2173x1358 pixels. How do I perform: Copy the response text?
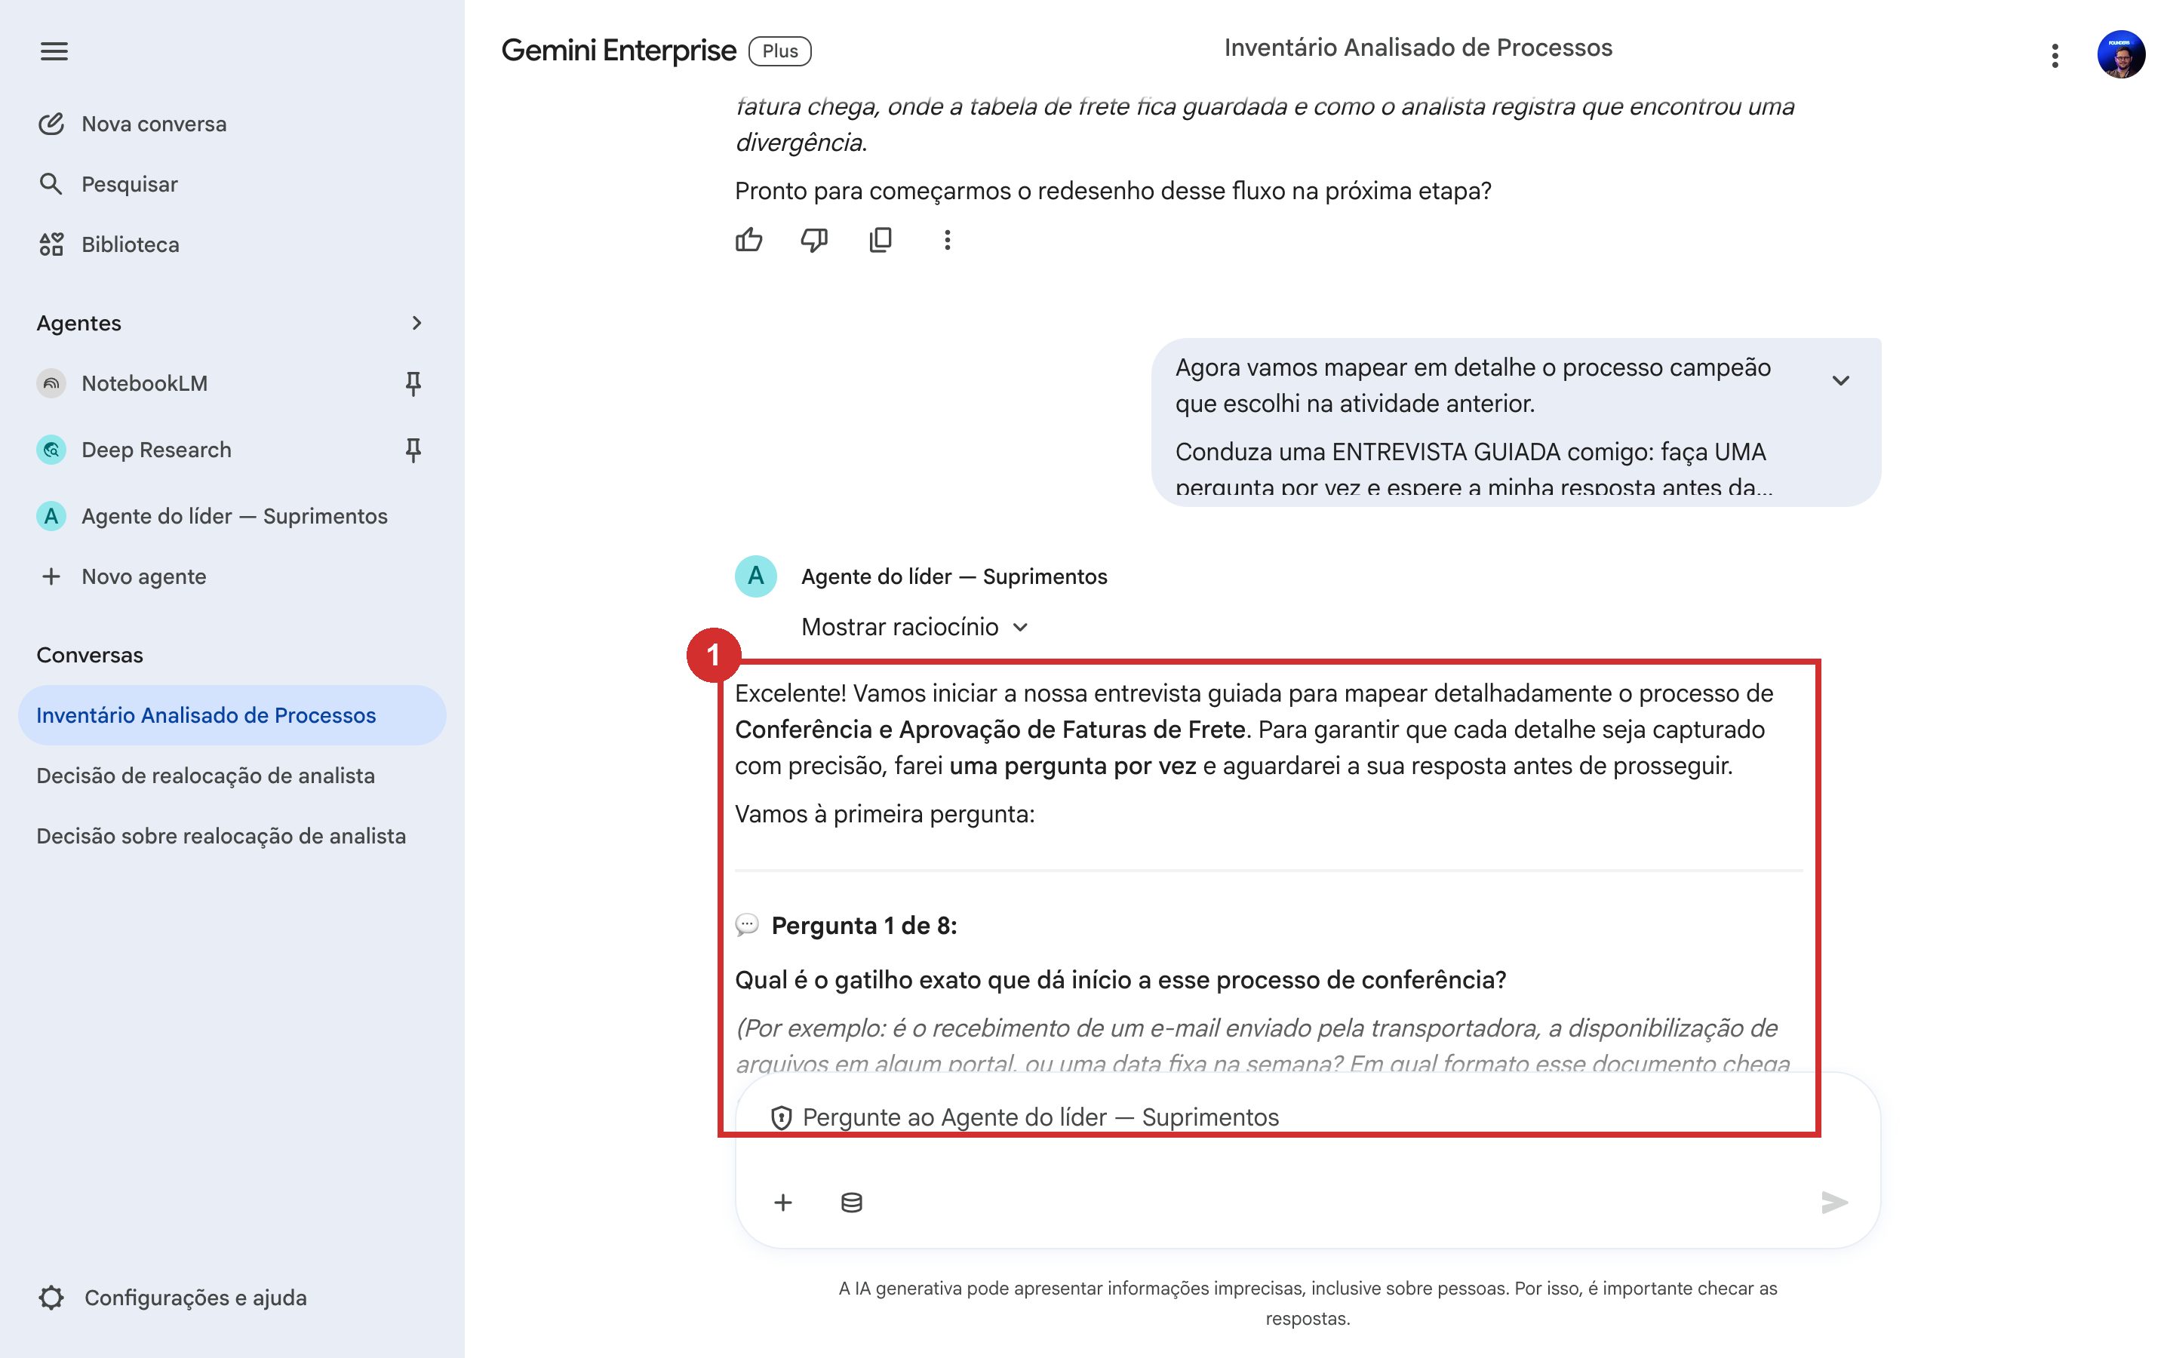click(881, 240)
